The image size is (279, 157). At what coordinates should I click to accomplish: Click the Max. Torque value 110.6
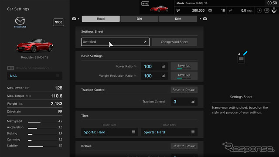click(57, 96)
